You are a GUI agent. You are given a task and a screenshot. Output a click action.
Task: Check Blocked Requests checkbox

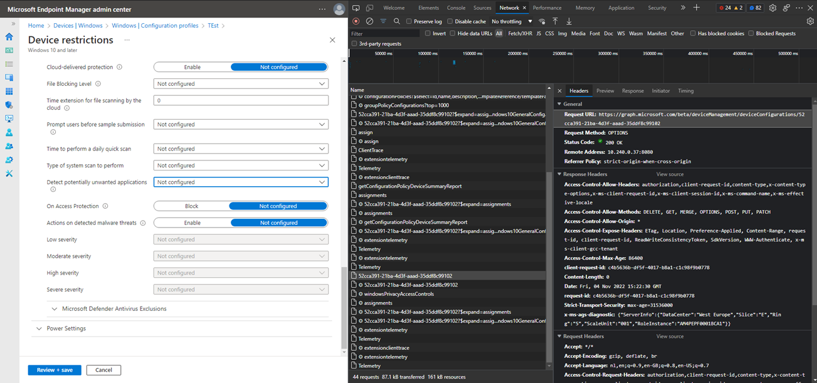click(x=751, y=33)
